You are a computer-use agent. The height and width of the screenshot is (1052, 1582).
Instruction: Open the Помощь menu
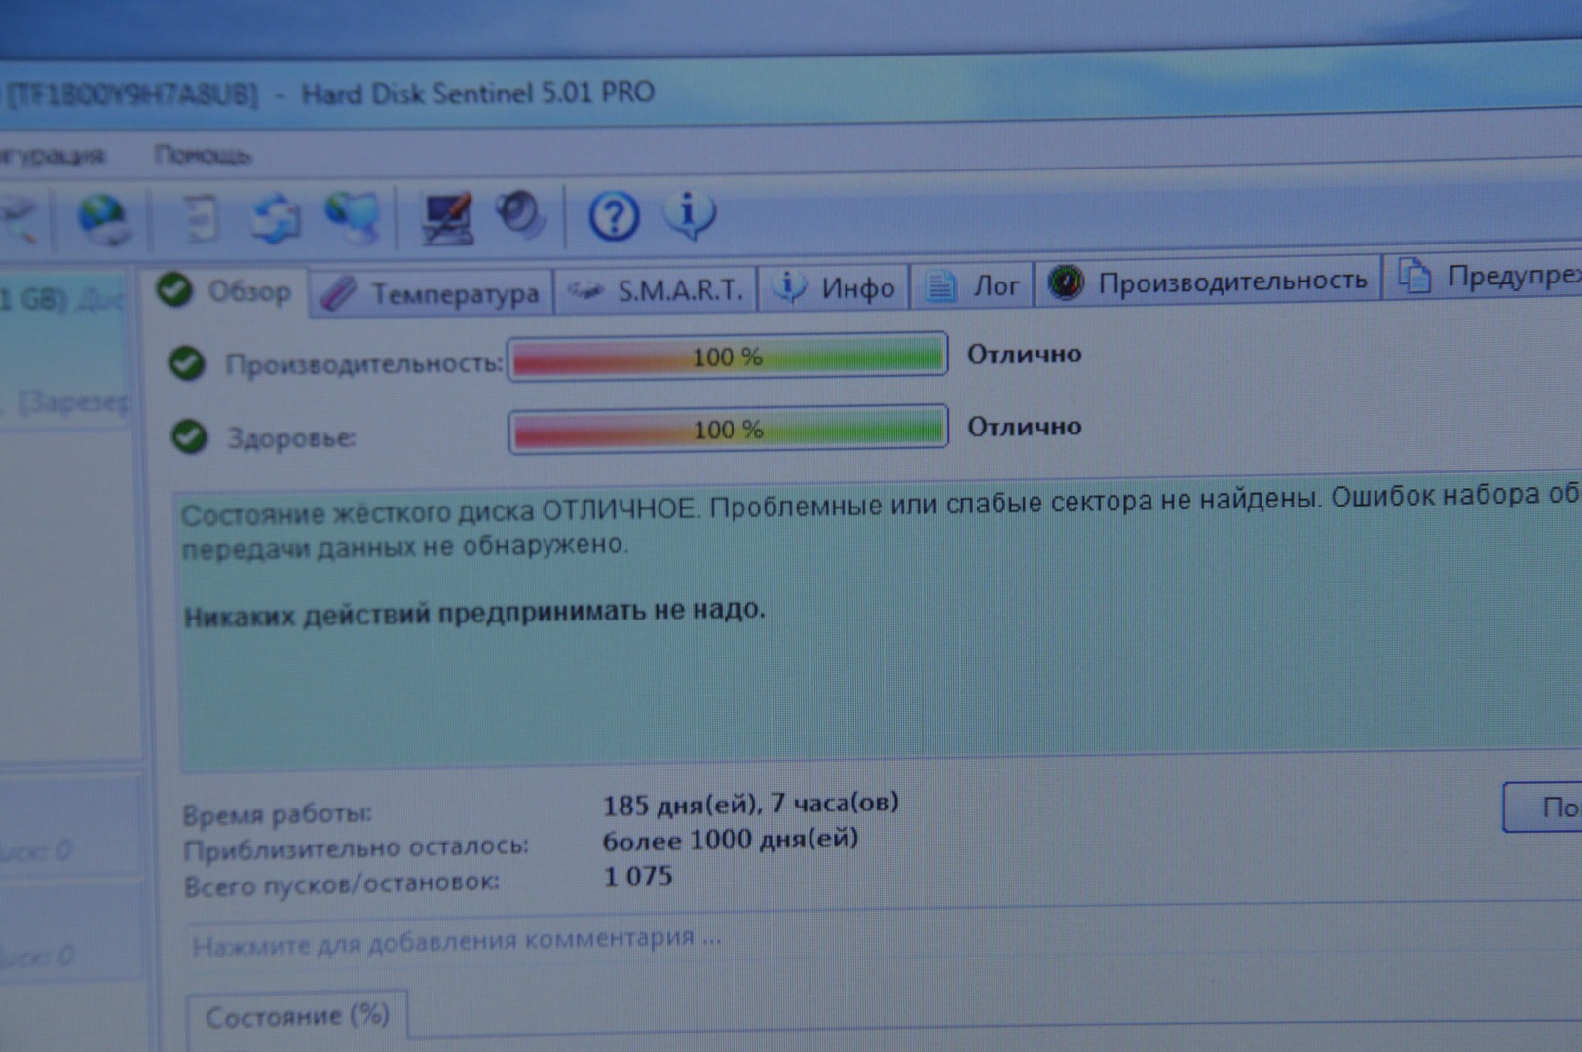[202, 156]
